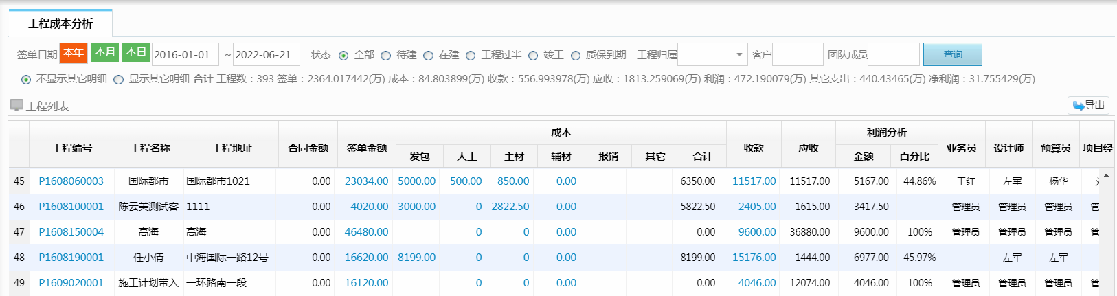The image size is (1117, 296).
Task: Click the 本年 quick date button
Action: [74, 53]
